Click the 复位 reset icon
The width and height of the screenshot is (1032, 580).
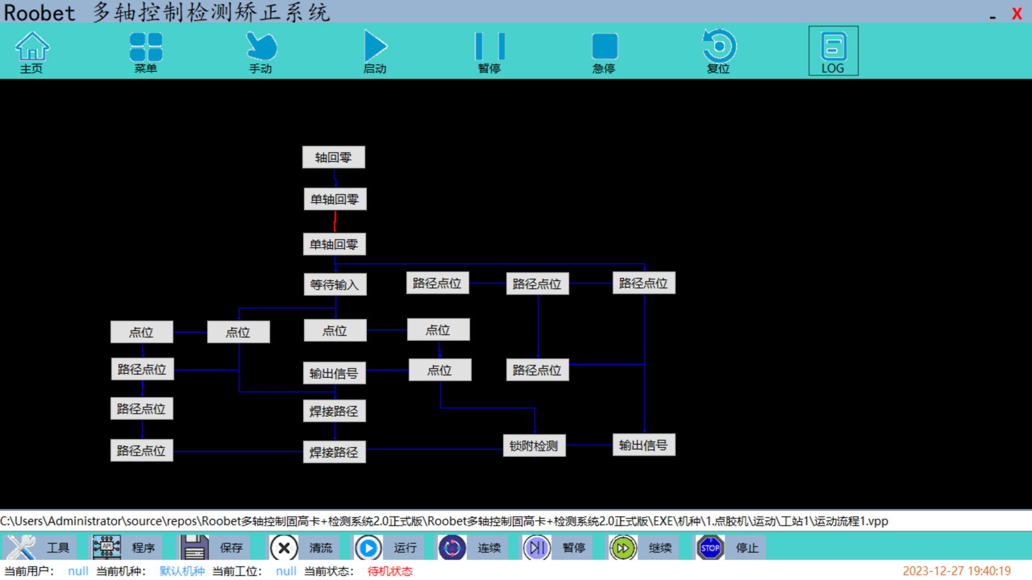click(x=719, y=46)
